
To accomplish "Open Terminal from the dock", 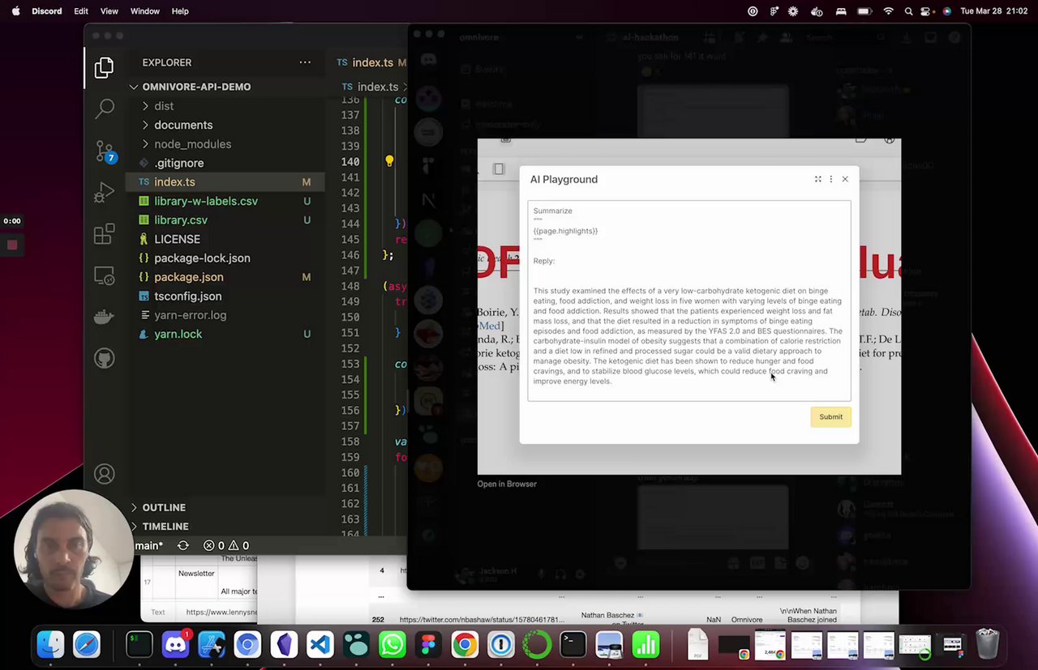I will [x=573, y=645].
